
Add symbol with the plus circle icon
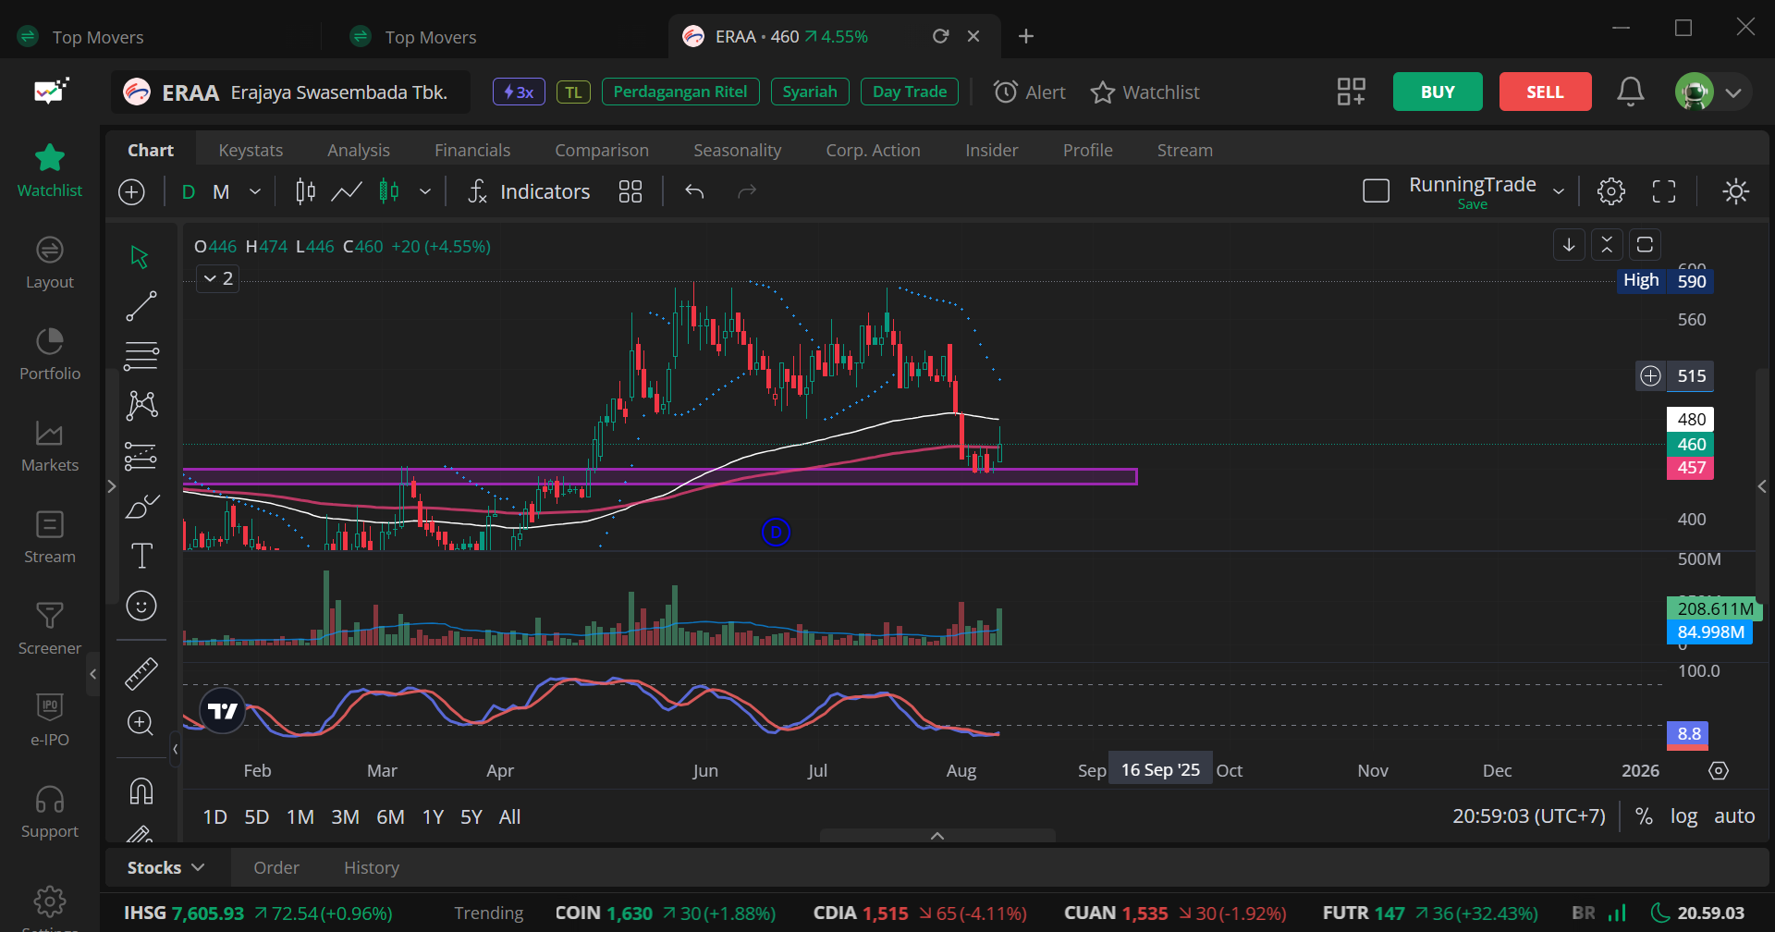[x=132, y=191]
